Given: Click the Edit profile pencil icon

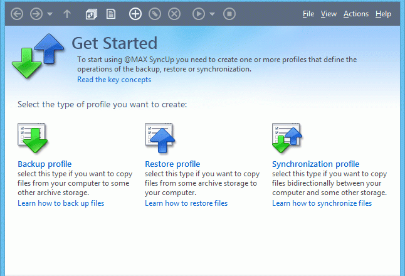Looking at the screenshot, I should (x=155, y=14).
